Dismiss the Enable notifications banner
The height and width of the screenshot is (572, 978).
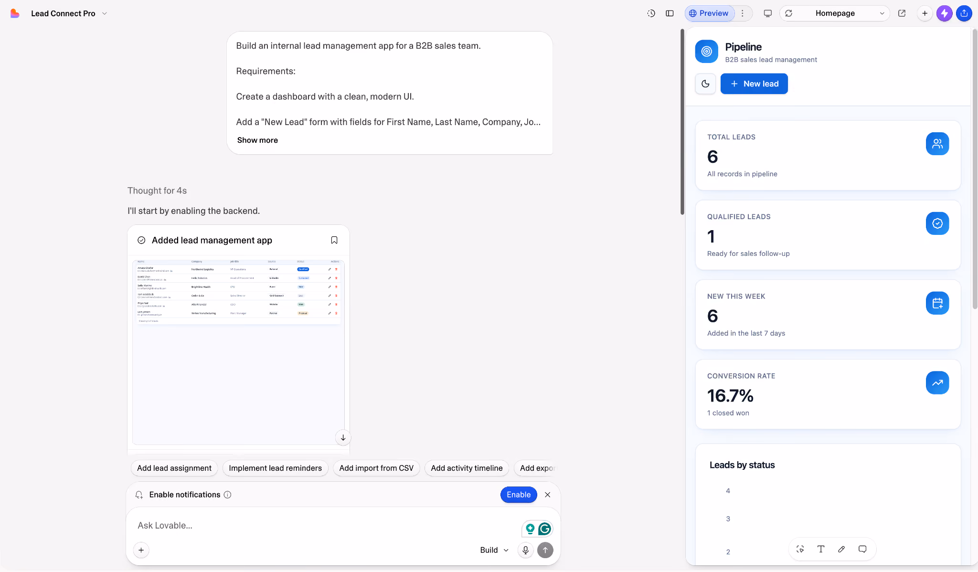point(548,495)
